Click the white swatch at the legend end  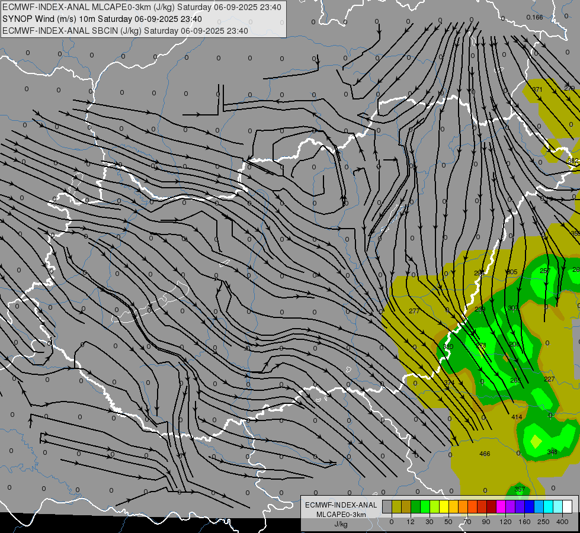[568, 506]
